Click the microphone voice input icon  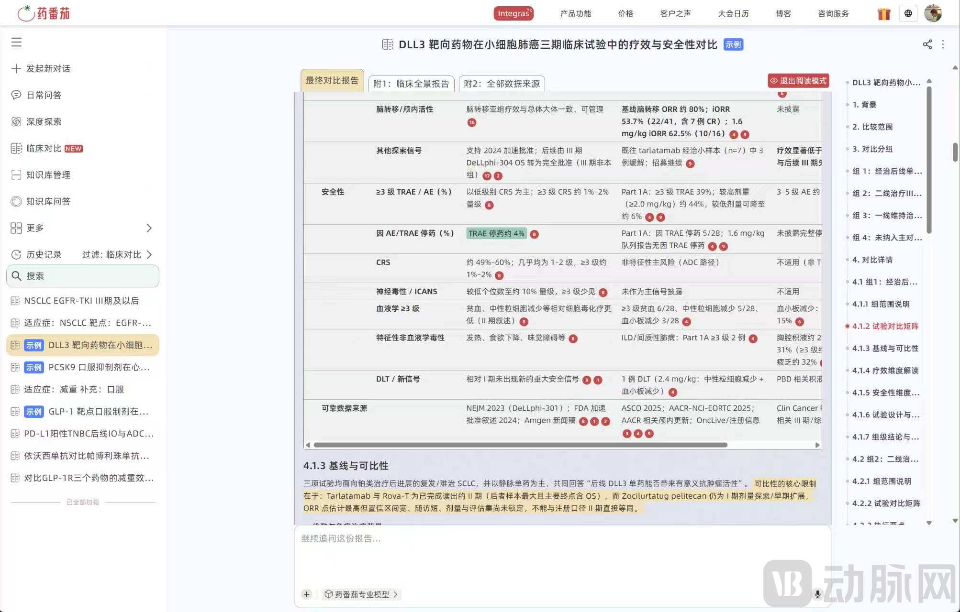(817, 594)
